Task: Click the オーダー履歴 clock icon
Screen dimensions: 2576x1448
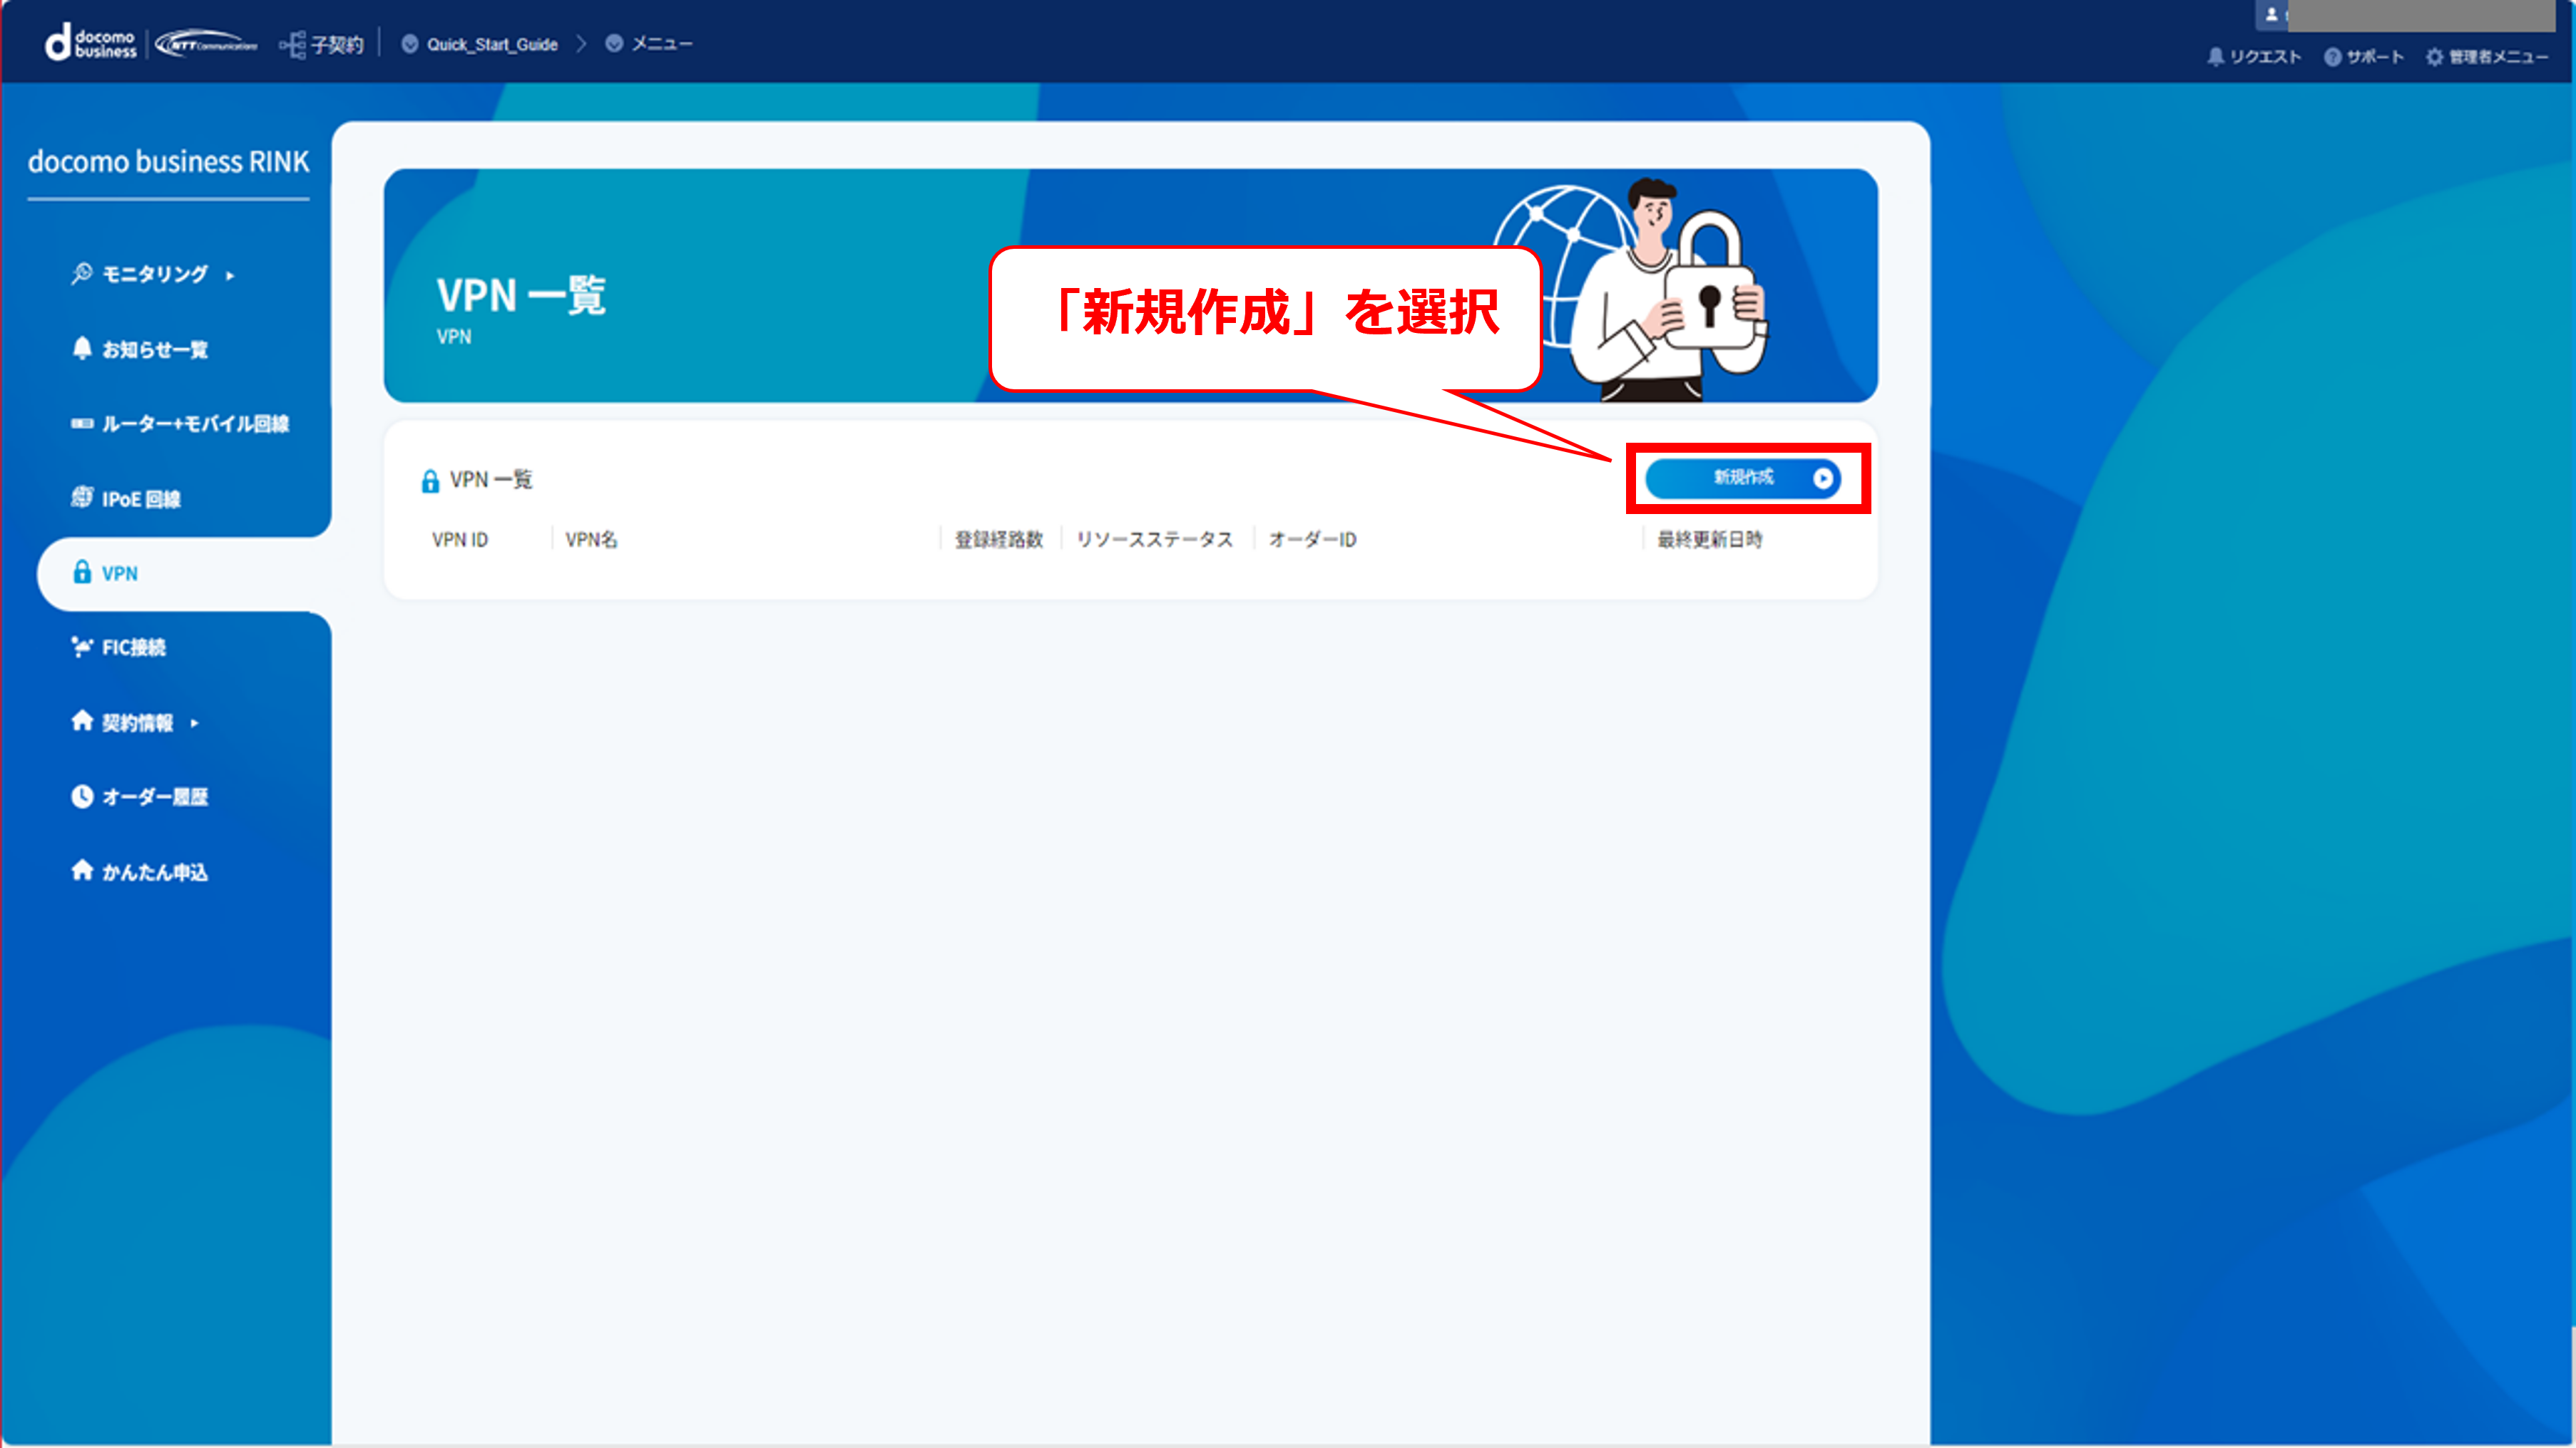Action: [x=82, y=796]
